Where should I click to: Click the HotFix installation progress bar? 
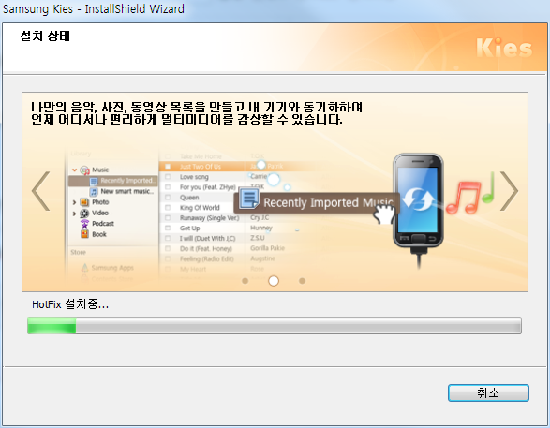(x=275, y=326)
